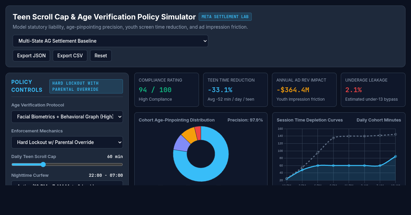Click the Export JSON button
The height and width of the screenshot is (215, 411).
pyautogui.click(x=32, y=56)
